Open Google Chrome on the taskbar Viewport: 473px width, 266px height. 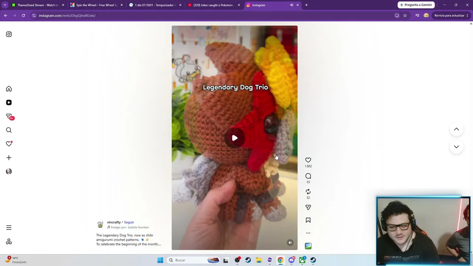(280, 260)
